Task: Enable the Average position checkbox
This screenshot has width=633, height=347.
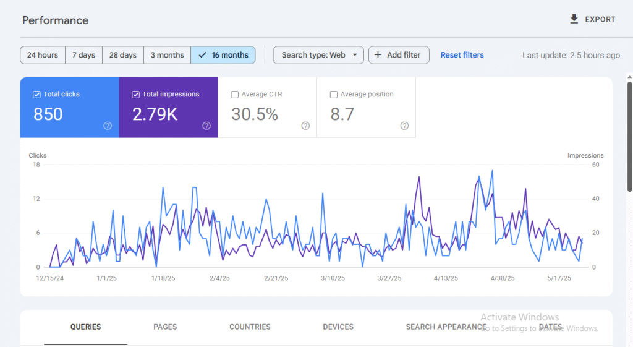Action: click(x=334, y=95)
